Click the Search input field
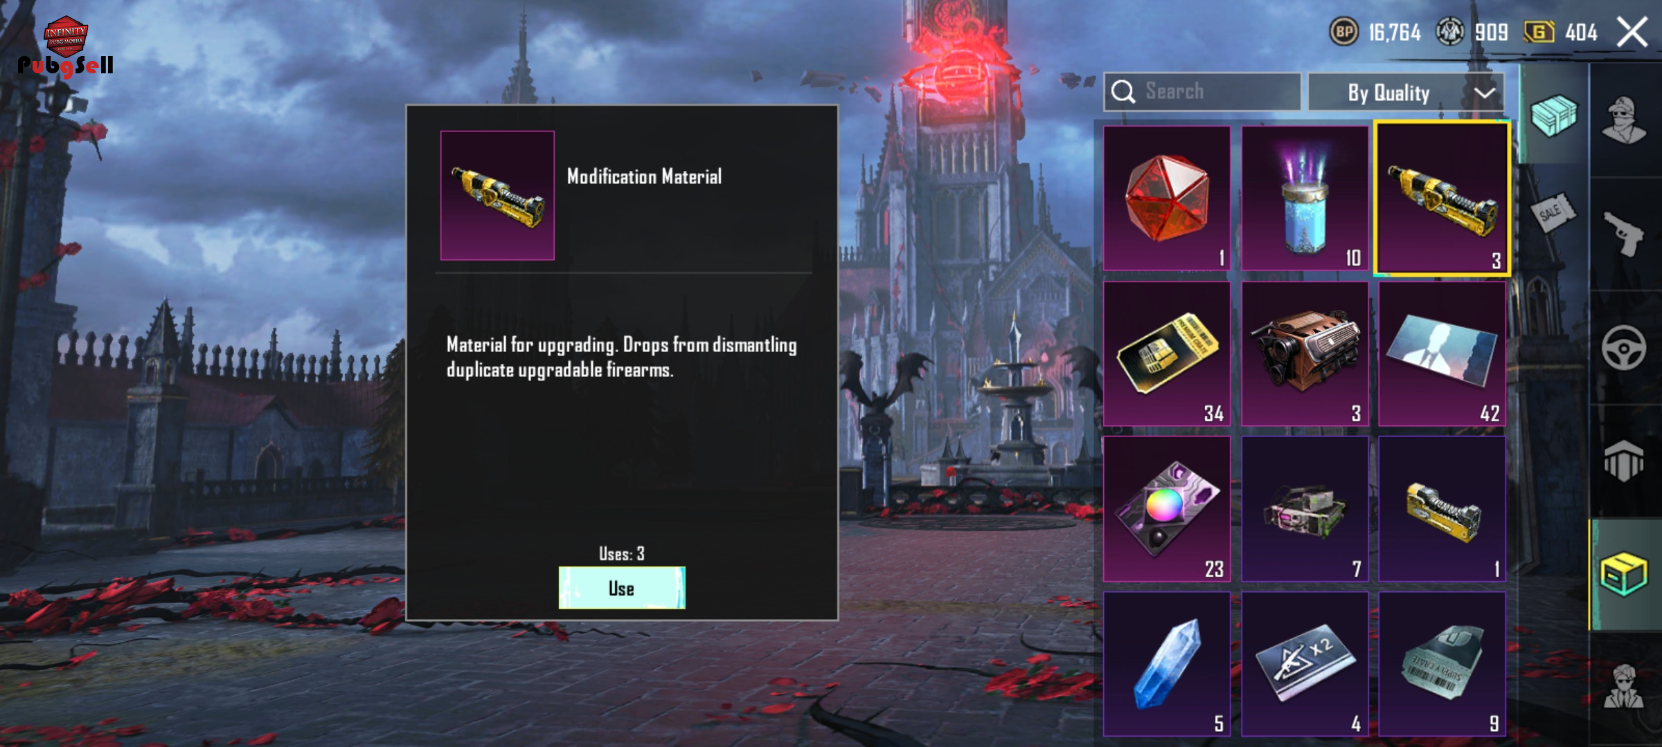 [1202, 91]
